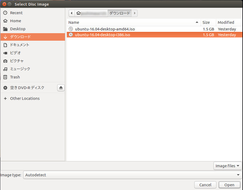Click the disc icon of i386 iso

(x=71, y=35)
